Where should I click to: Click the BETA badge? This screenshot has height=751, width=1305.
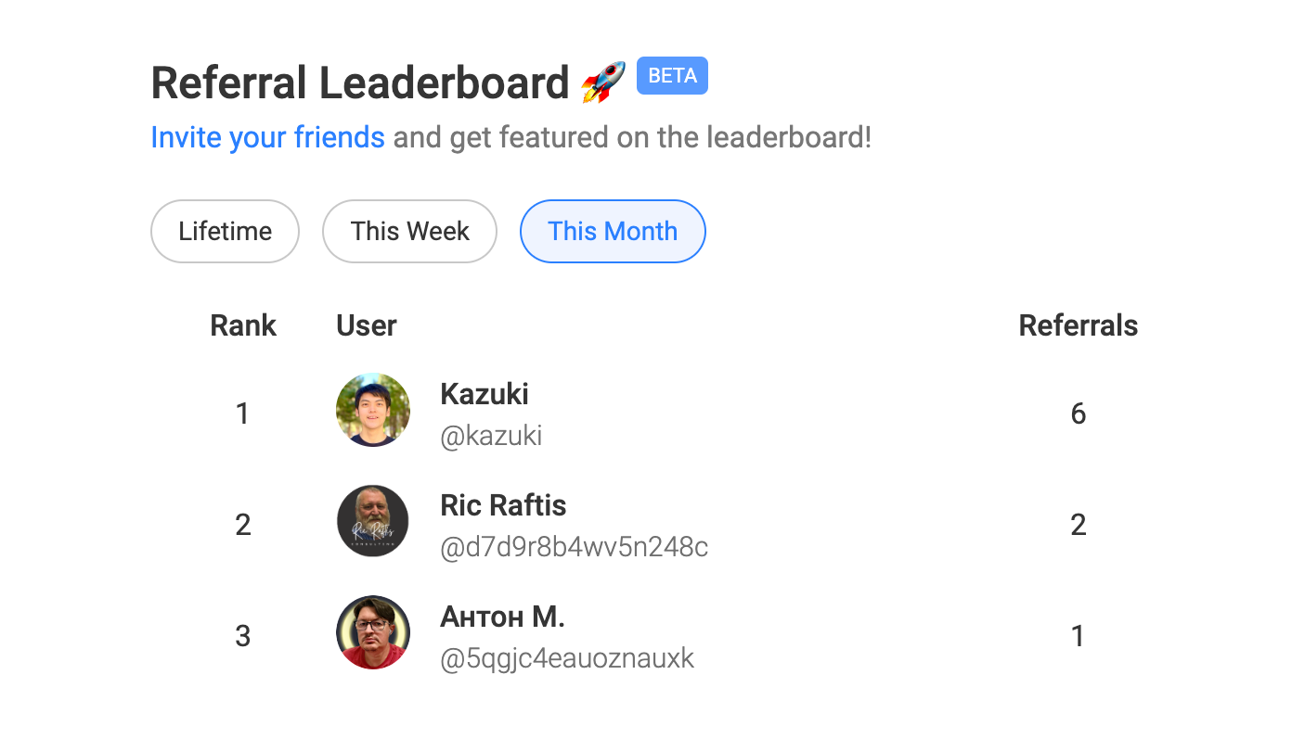[x=672, y=76]
